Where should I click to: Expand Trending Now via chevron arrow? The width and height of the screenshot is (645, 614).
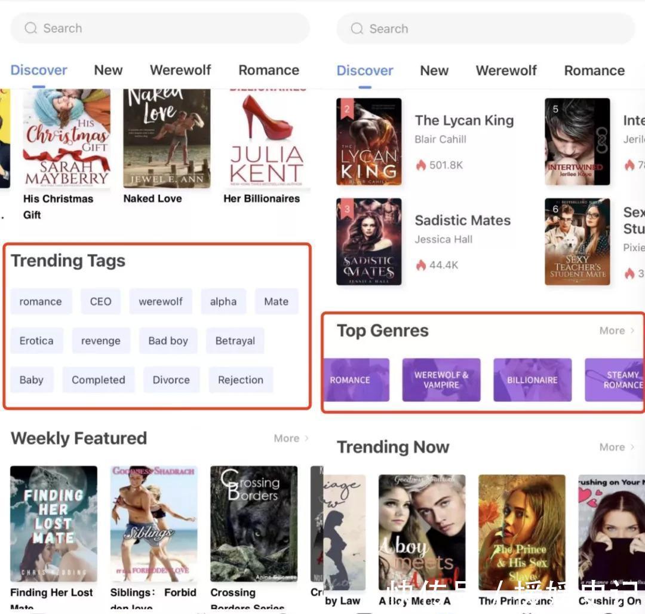[x=632, y=447]
